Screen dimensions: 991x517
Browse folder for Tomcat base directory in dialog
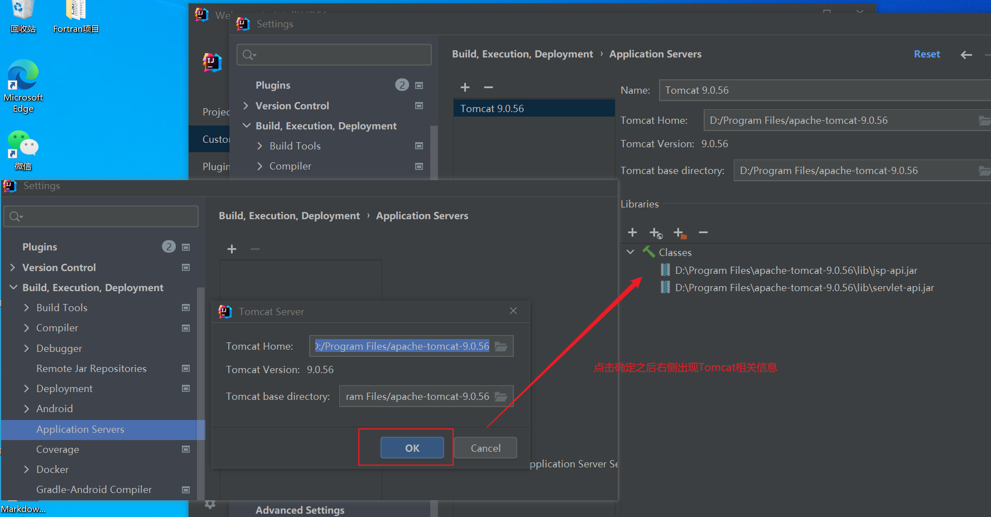[501, 397]
